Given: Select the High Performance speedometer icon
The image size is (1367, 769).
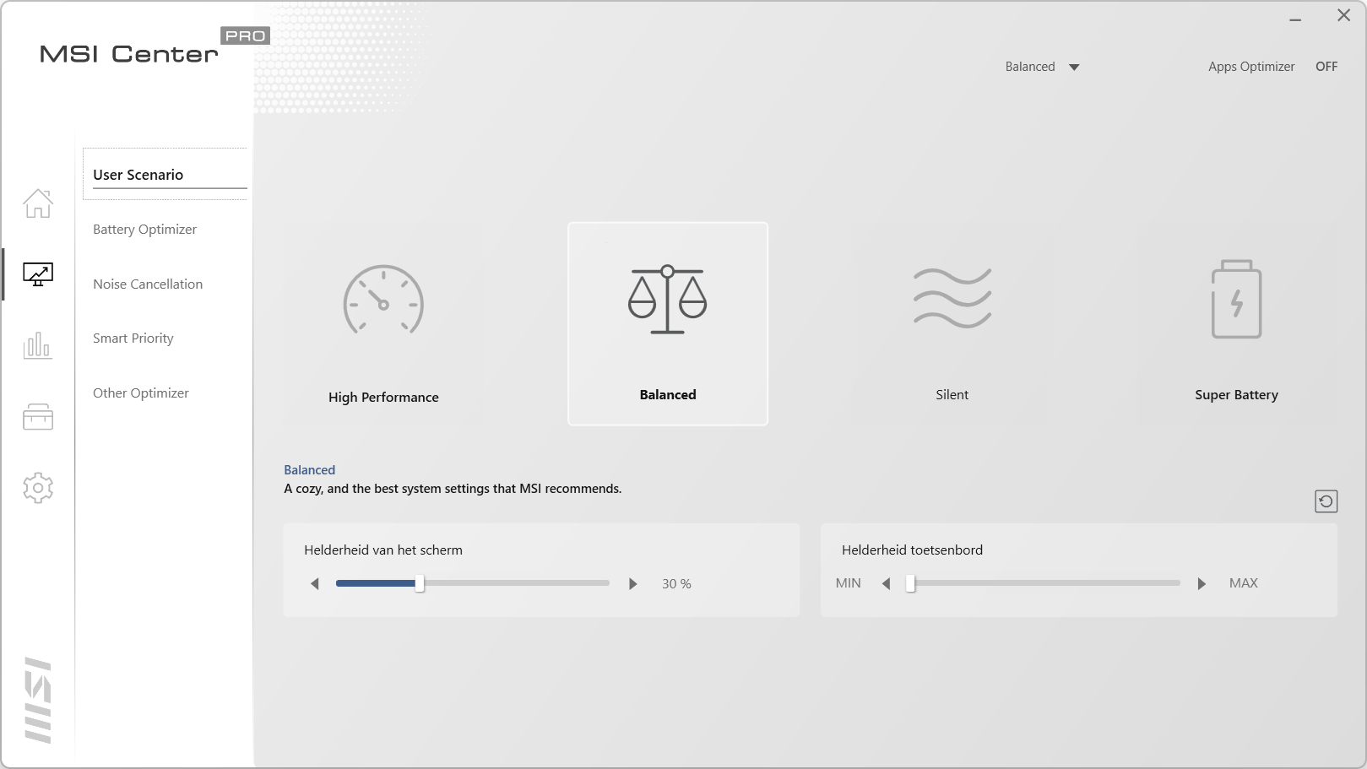Looking at the screenshot, I should tap(383, 301).
